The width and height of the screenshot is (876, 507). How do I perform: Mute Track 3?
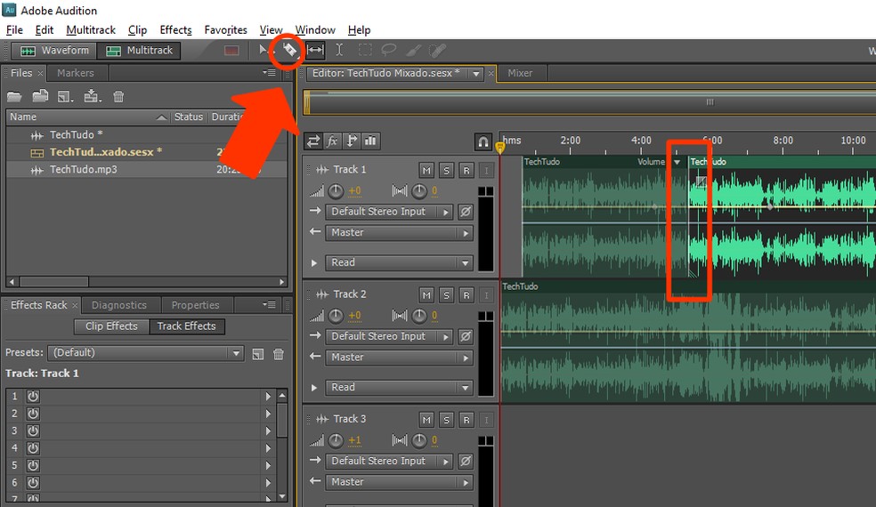click(426, 419)
